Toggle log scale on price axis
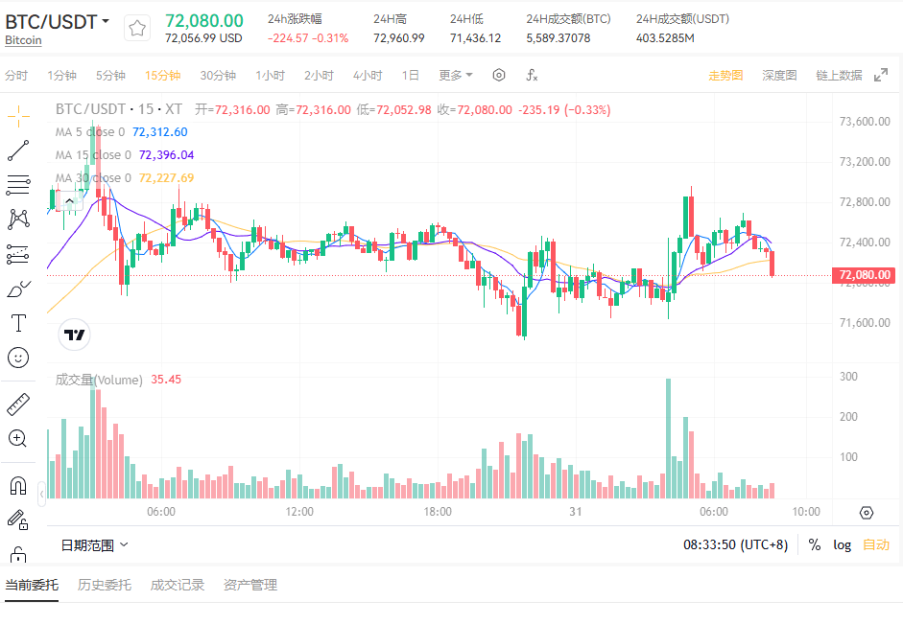903x624 pixels. pos(842,544)
